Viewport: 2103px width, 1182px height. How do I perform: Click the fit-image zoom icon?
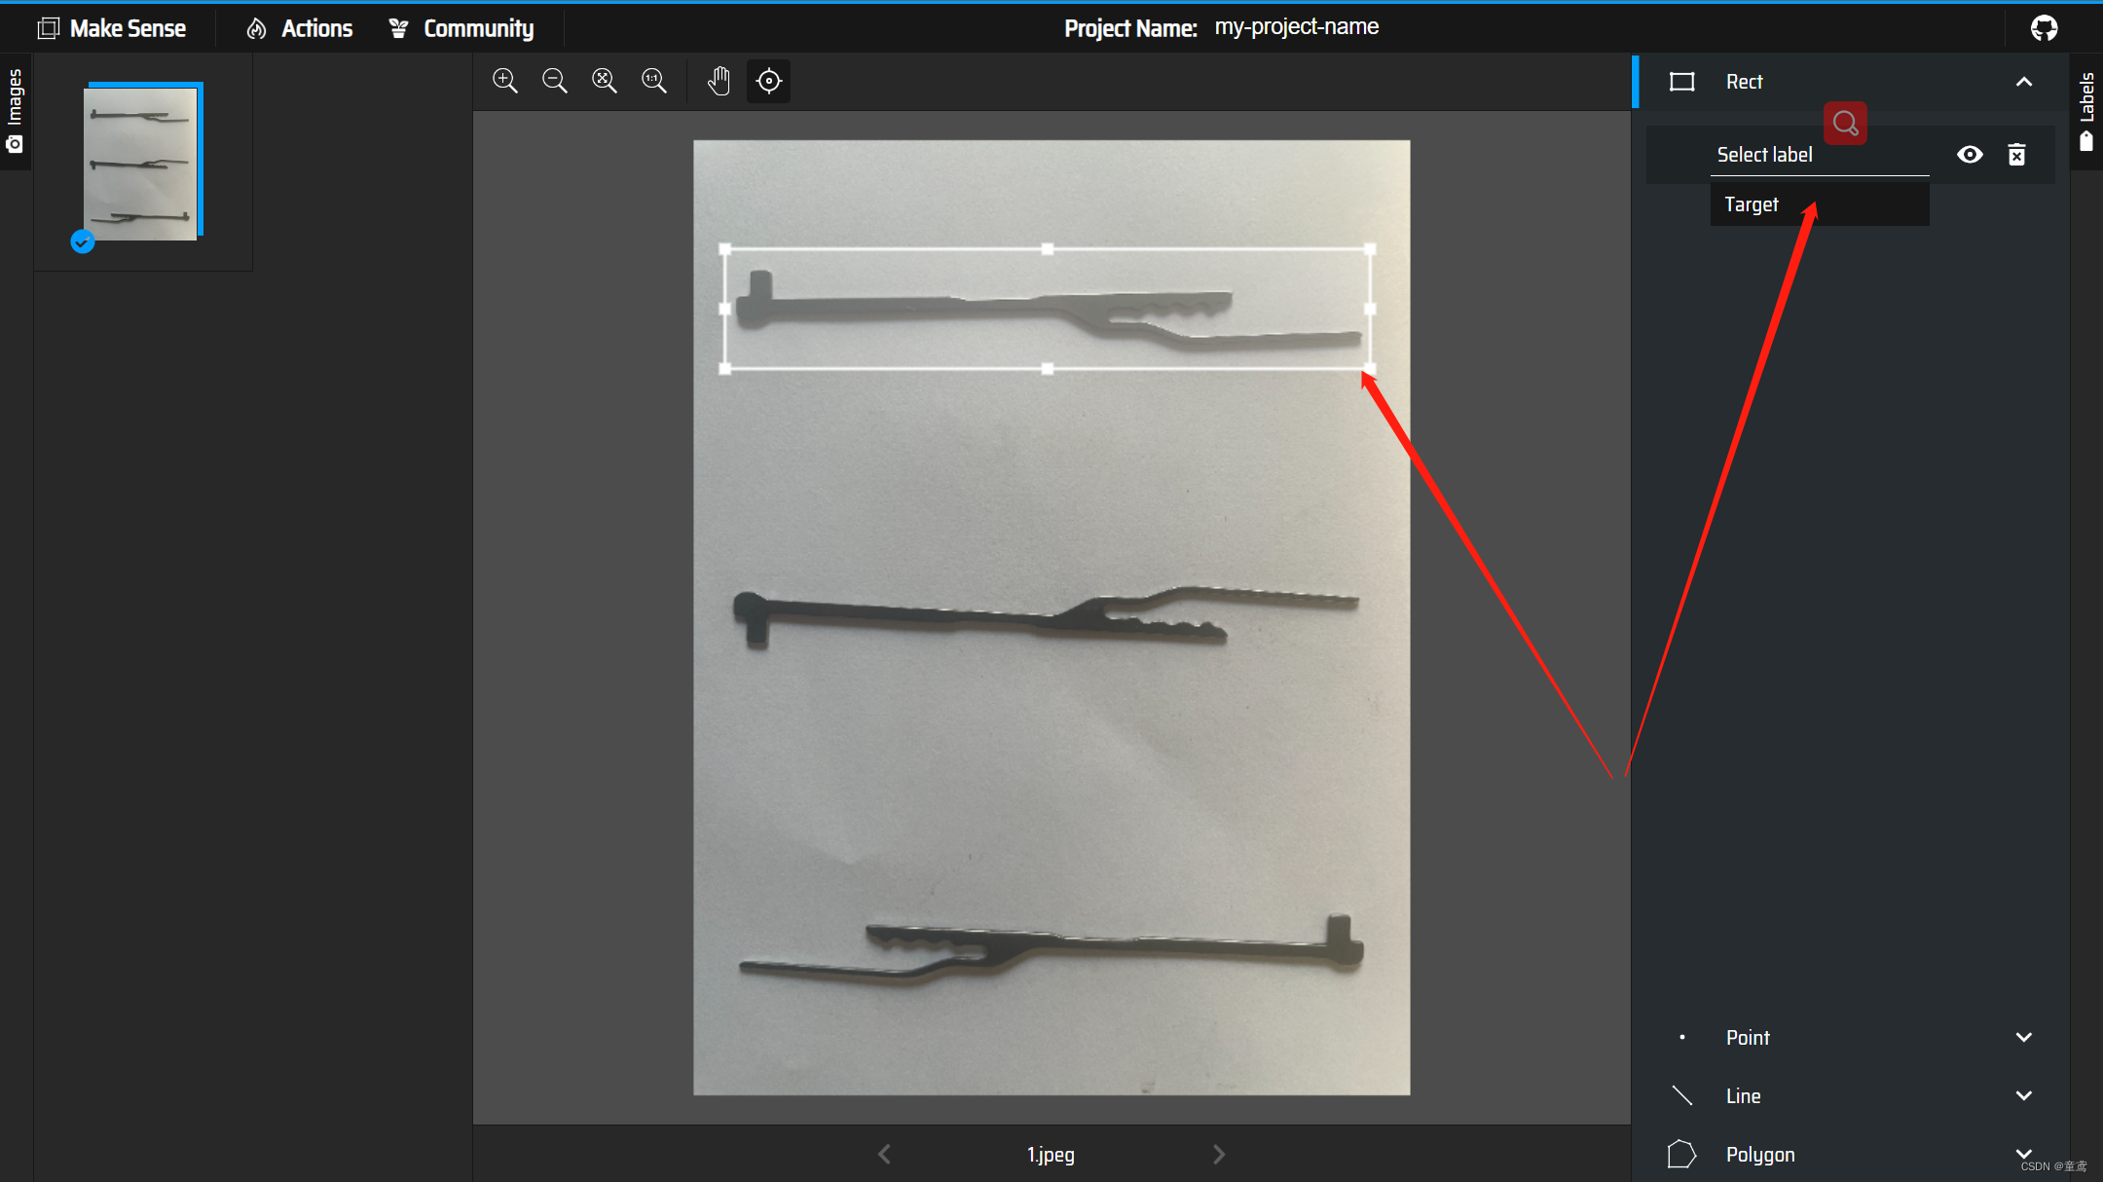coord(604,81)
